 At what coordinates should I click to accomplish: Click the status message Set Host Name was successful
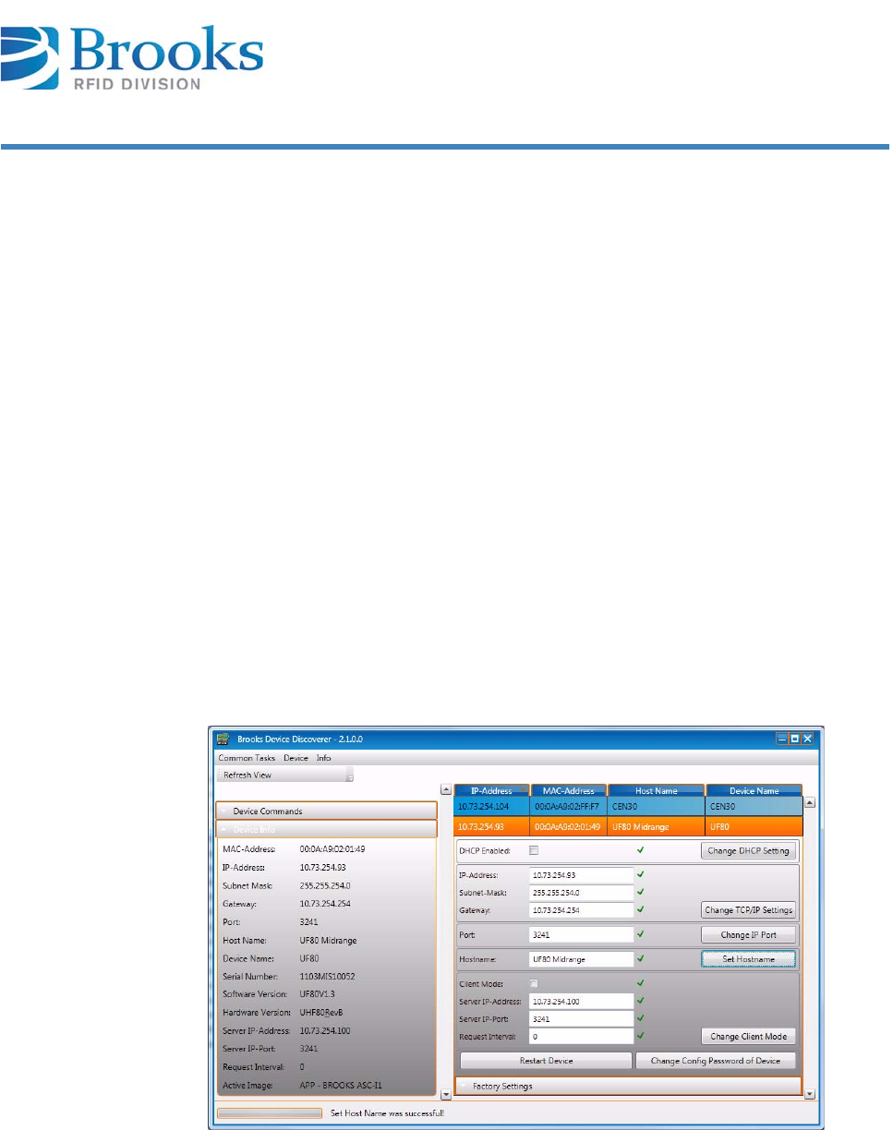[388, 1114]
